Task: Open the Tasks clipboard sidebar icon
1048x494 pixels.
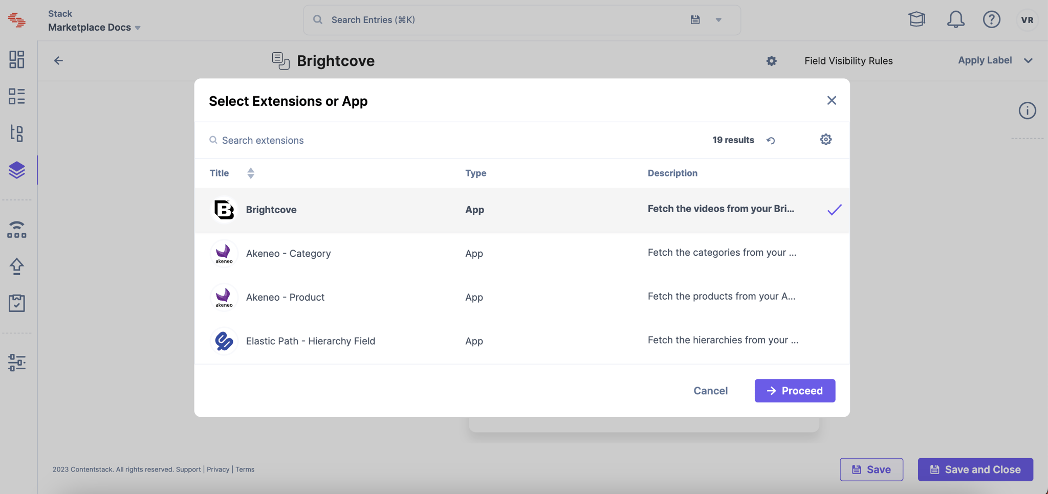Action: pos(16,303)
